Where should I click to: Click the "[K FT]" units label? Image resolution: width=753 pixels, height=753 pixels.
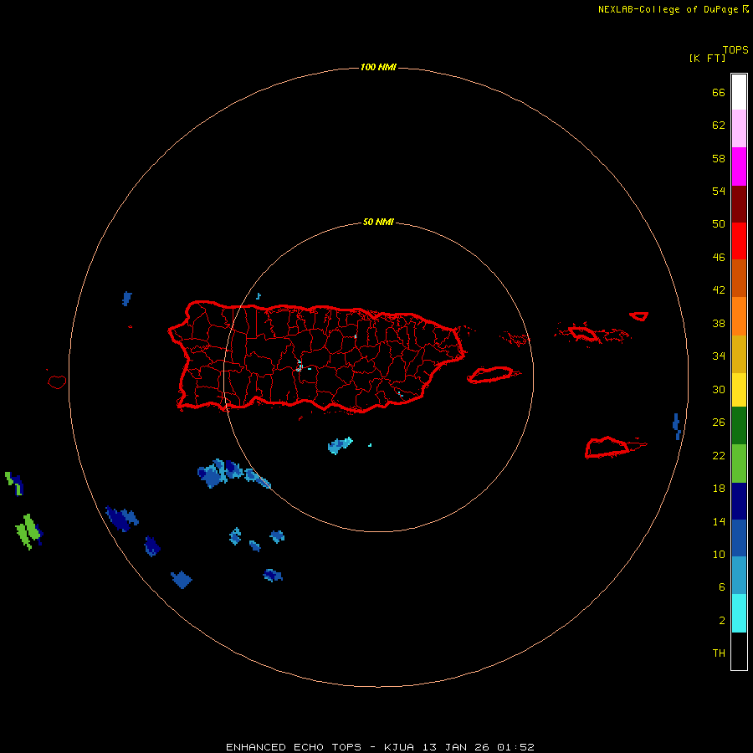point(707,58)
